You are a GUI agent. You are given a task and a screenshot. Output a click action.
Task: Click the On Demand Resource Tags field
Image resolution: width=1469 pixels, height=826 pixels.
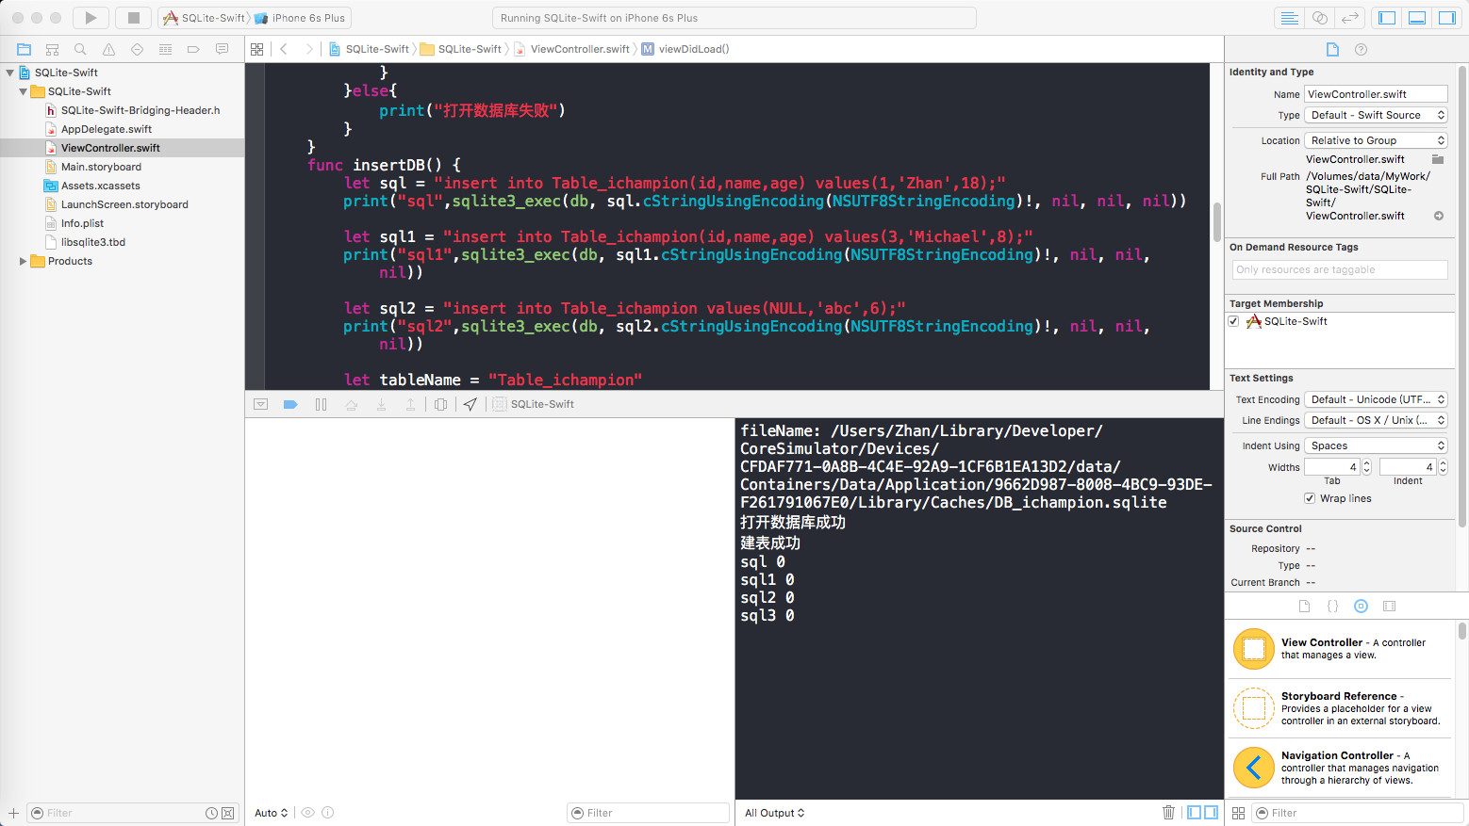click(1340, 269)
